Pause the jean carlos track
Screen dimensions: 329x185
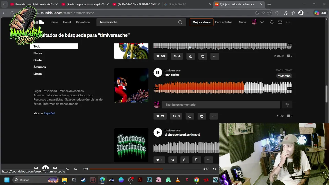pos(158,72)
